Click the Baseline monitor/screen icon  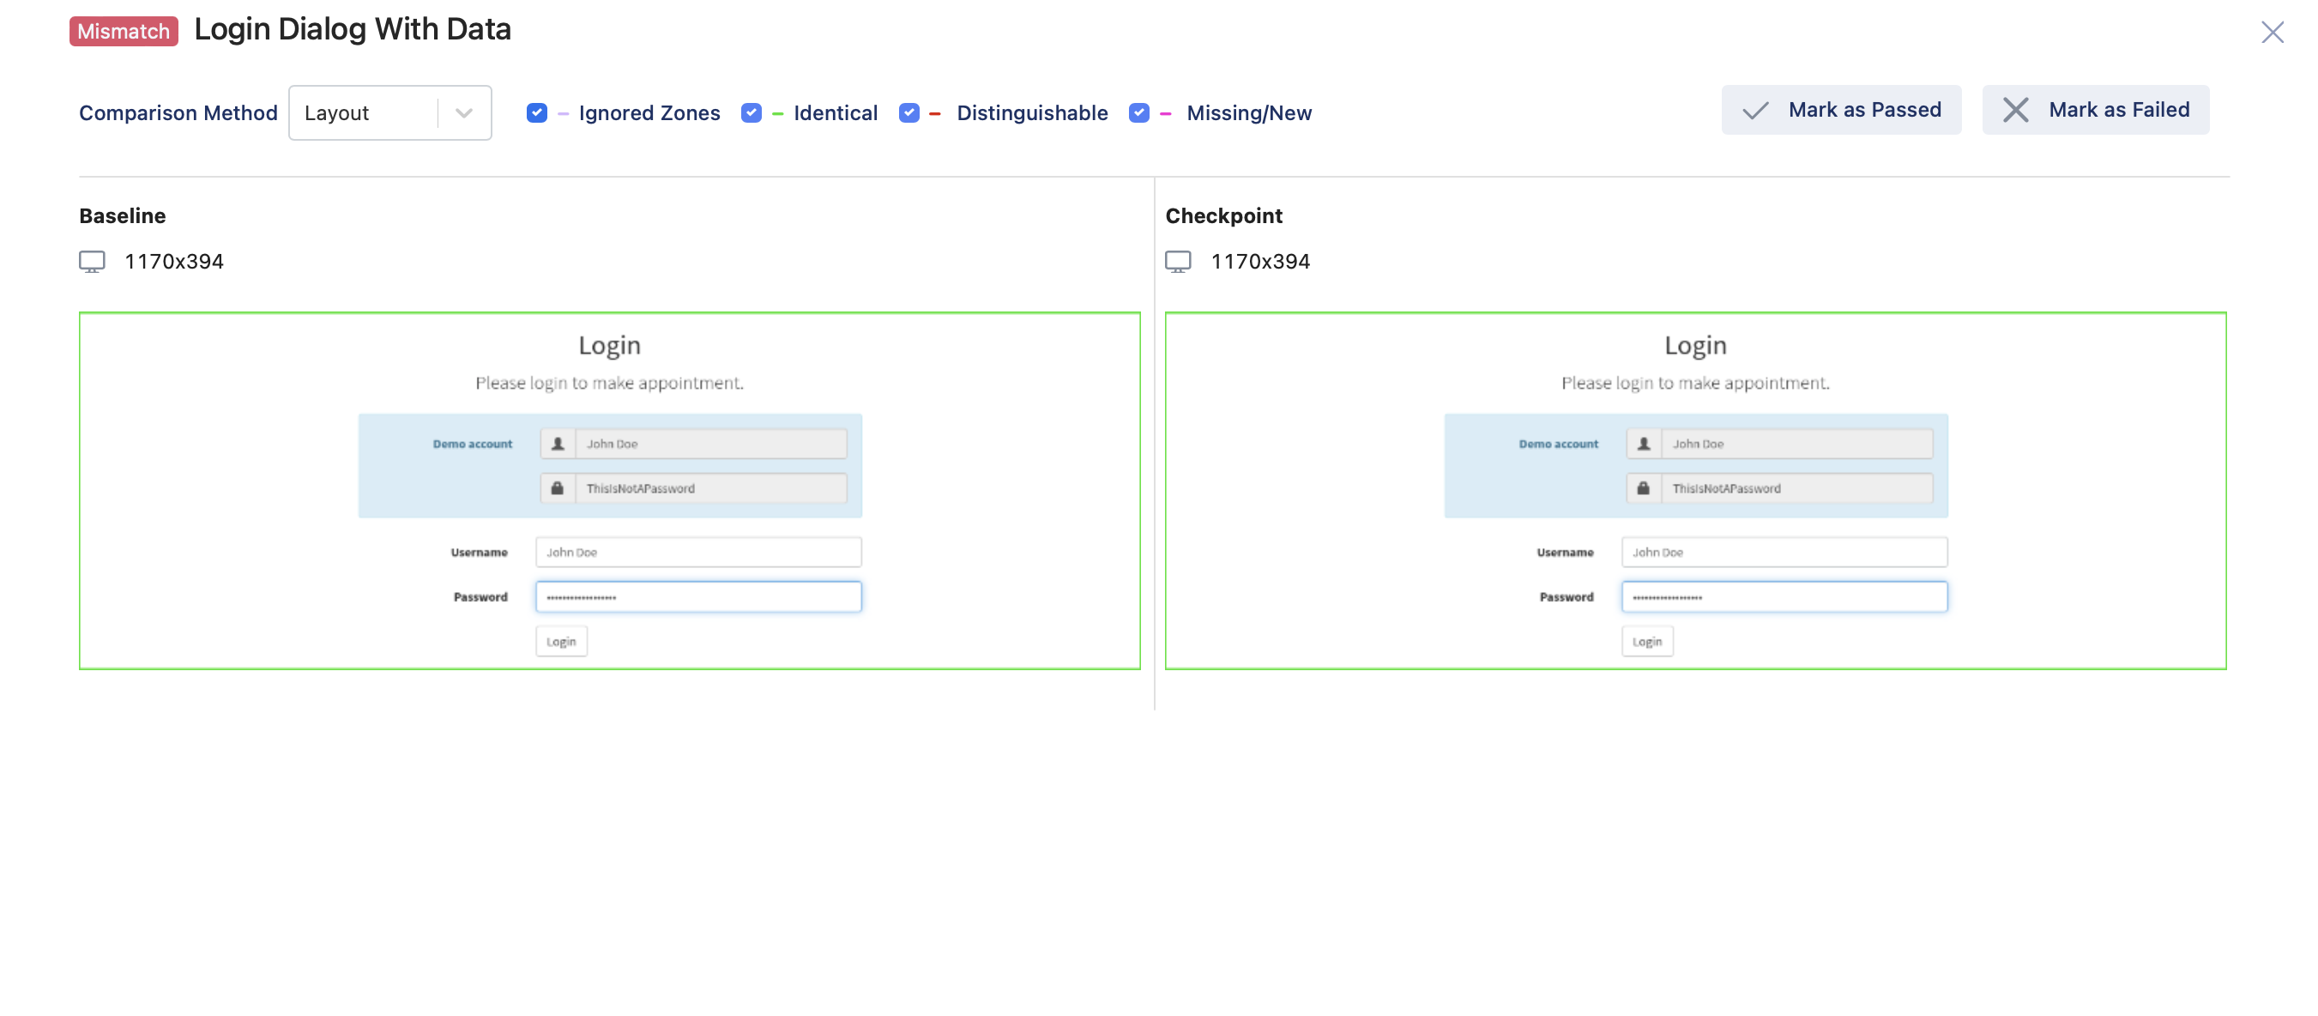pos(92,260)
